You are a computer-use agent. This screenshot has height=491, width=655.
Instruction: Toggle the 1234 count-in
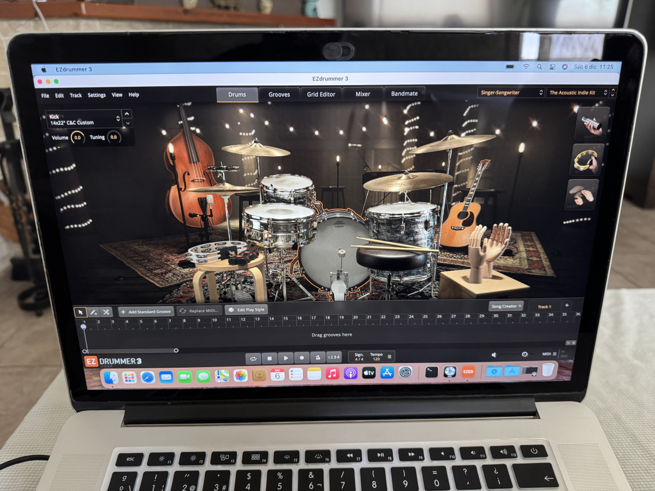click(x=334, y=358)
